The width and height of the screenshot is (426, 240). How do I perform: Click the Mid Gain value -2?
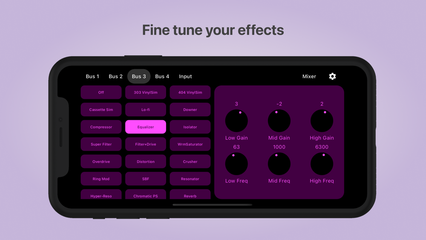(279, 104)
